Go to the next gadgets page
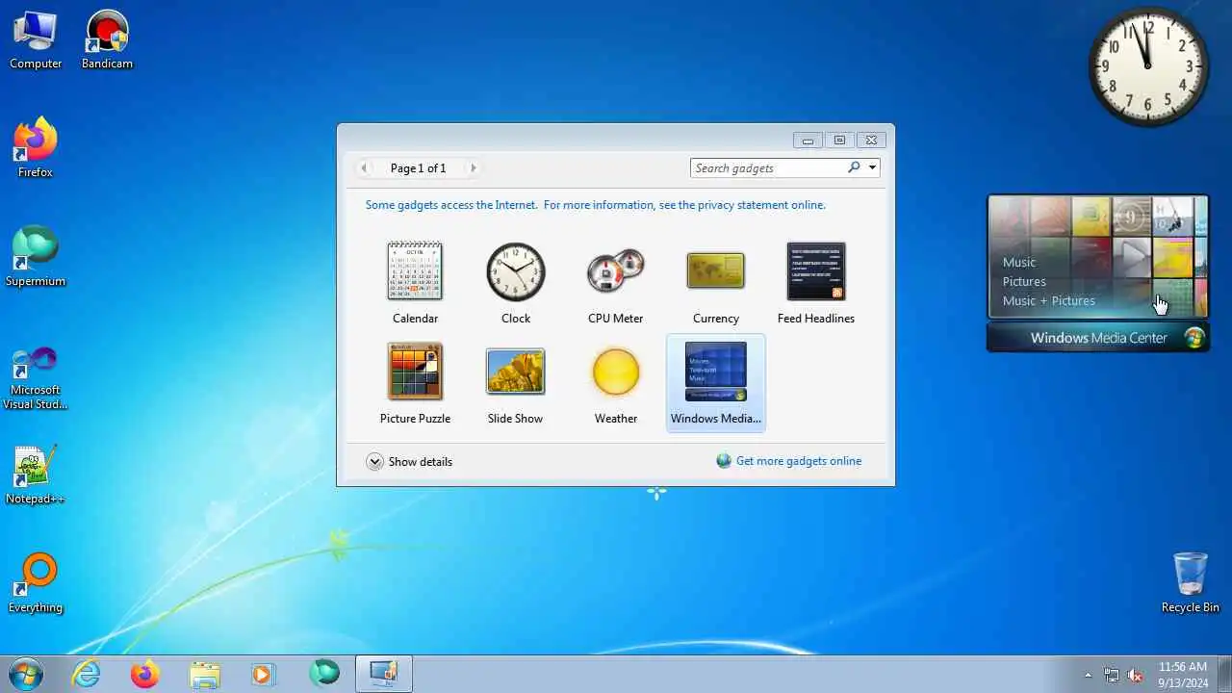The image size is (1232, 693). click(473, 167)
